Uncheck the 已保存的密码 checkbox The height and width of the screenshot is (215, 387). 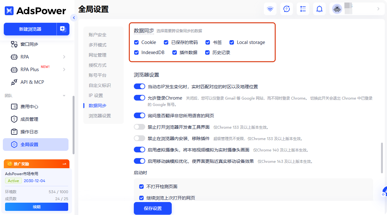(166, 42)
